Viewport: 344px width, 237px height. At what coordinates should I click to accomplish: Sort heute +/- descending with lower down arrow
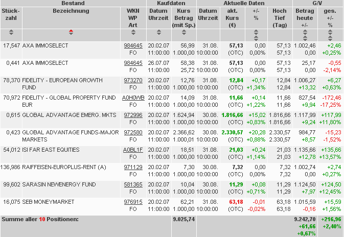[x=305, y=40]
